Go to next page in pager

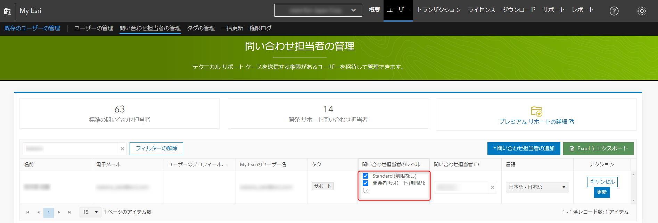click(x=59, y=212)
